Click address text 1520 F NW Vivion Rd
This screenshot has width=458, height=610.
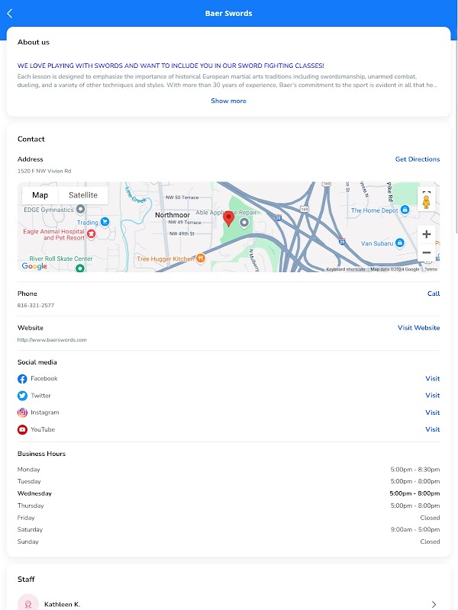44,171
